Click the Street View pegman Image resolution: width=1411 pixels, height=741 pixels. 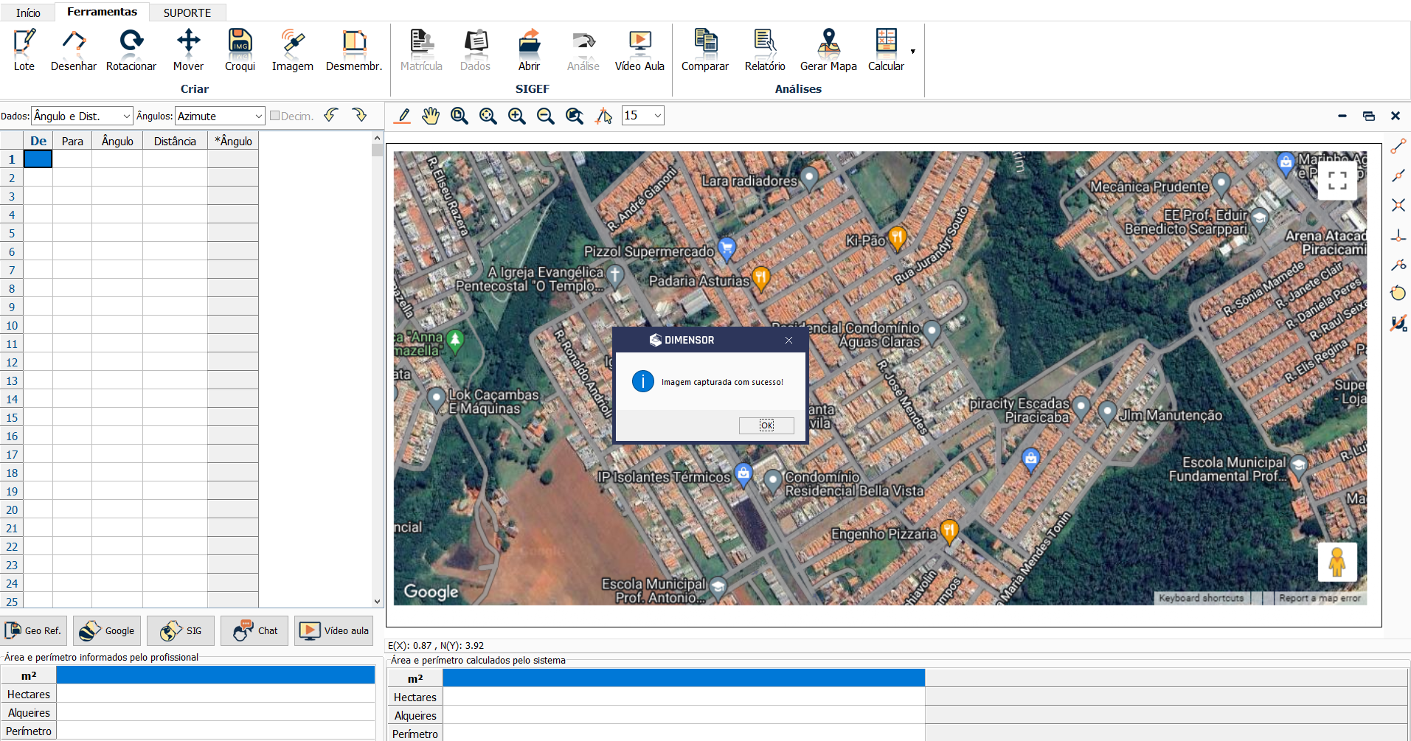tap(1337, 563)
